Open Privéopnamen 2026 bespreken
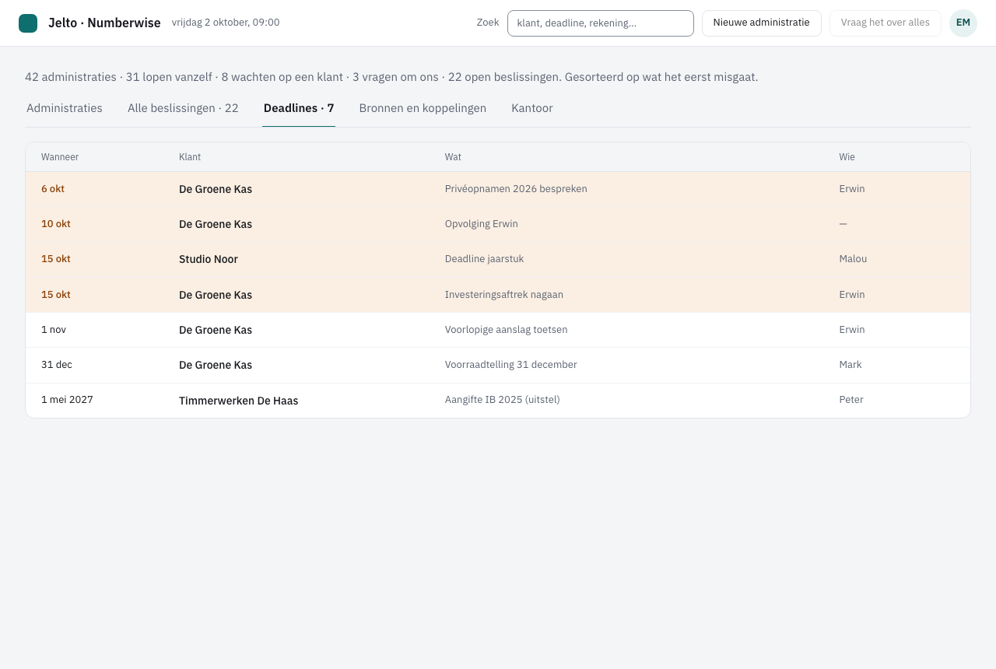 point(516,189)
